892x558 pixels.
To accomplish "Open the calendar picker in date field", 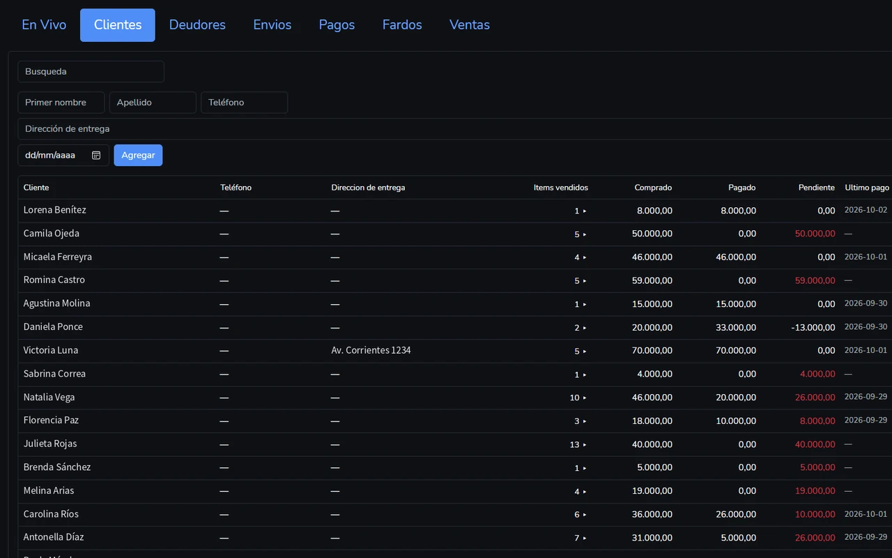I will click(96, 156).
